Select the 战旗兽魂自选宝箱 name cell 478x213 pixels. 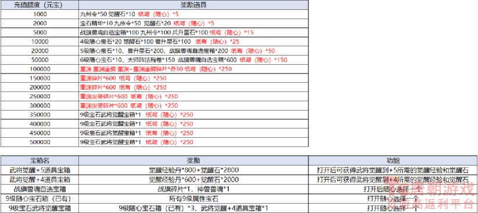coord(39,189)
